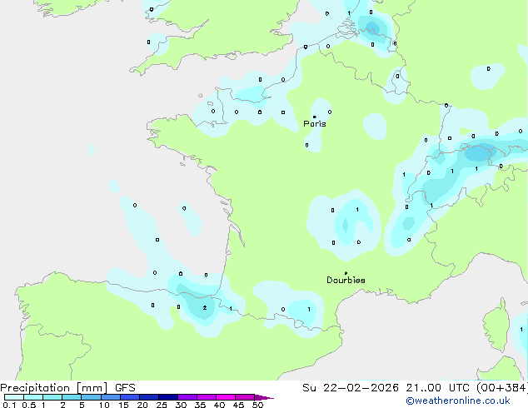Pick the legend swatch between 0.1 and 0.5
The height and width of the screenshot is (408, 528).
click(x=14, y=397)
